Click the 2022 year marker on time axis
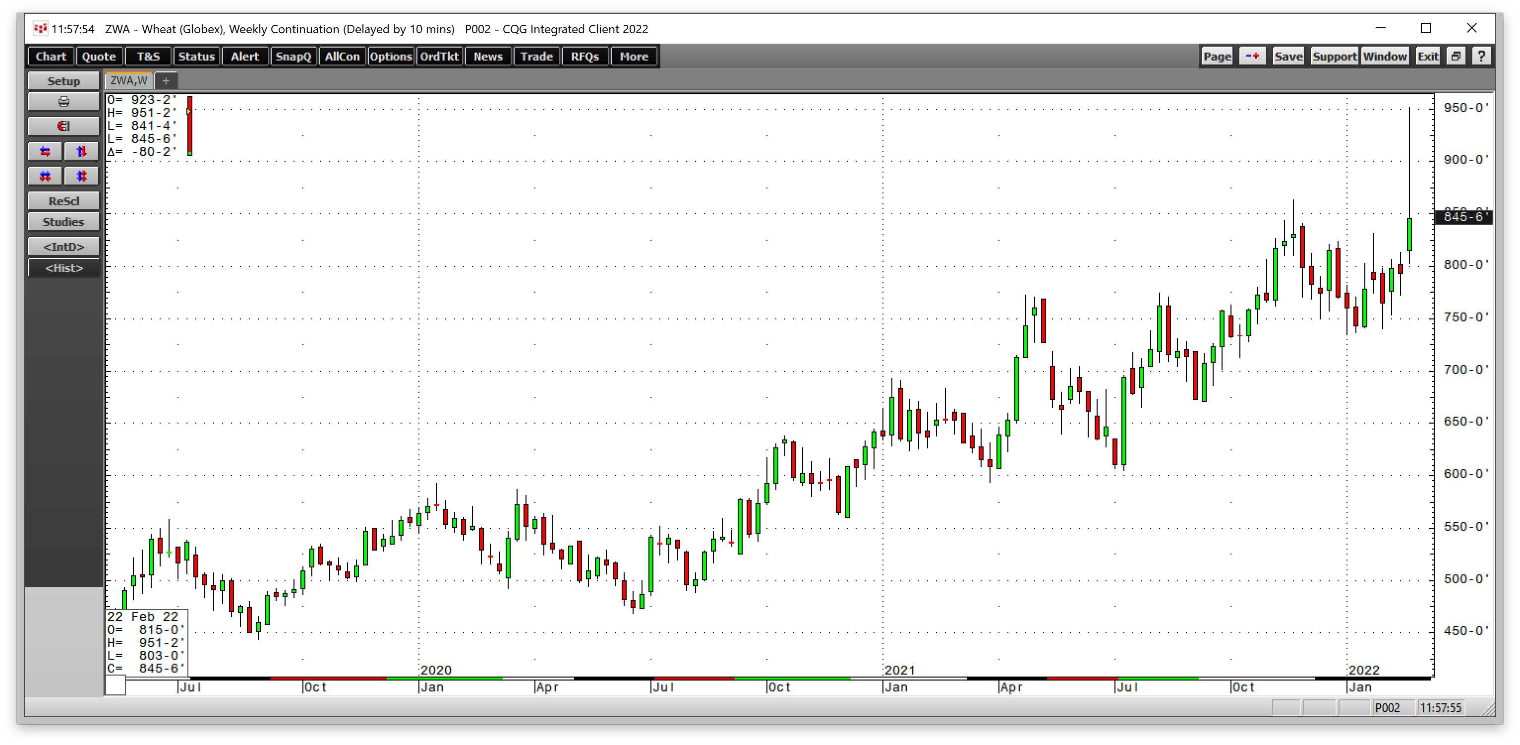Viewport: 1520px width, 745px height. (1364, 670)
